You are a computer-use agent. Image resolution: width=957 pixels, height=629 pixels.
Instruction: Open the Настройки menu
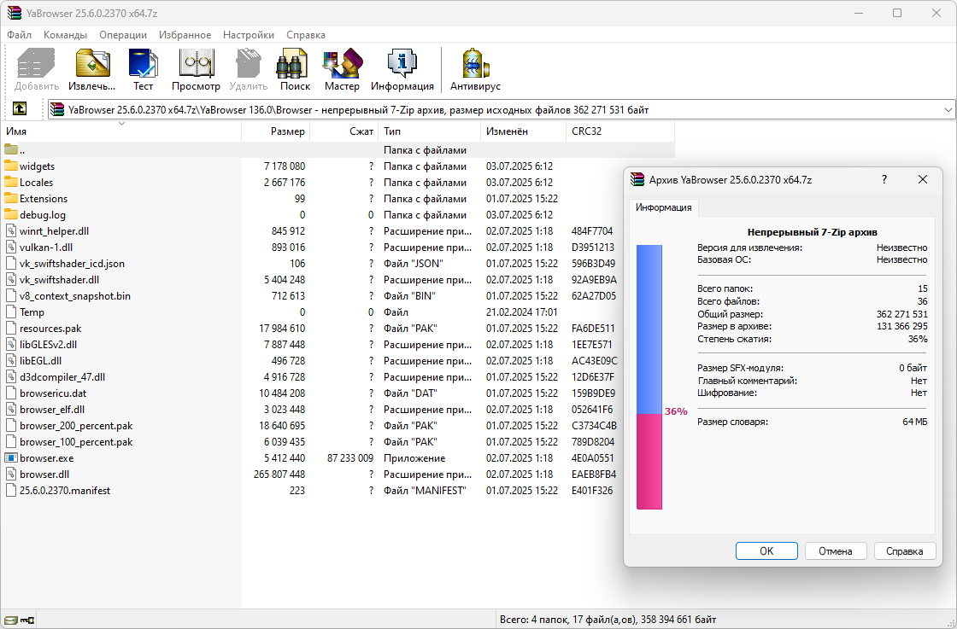[249, 35]
